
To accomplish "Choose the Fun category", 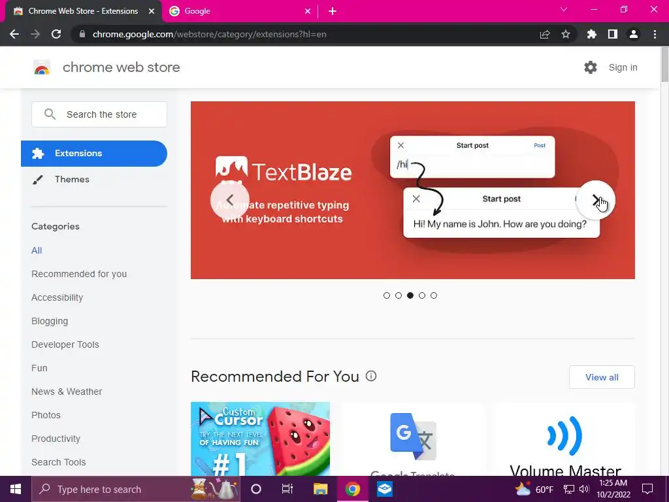I will coord(39,368).
